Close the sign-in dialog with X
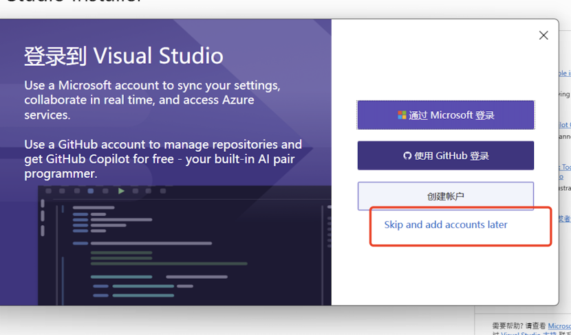Screen dimensions: 571x335 543,36
